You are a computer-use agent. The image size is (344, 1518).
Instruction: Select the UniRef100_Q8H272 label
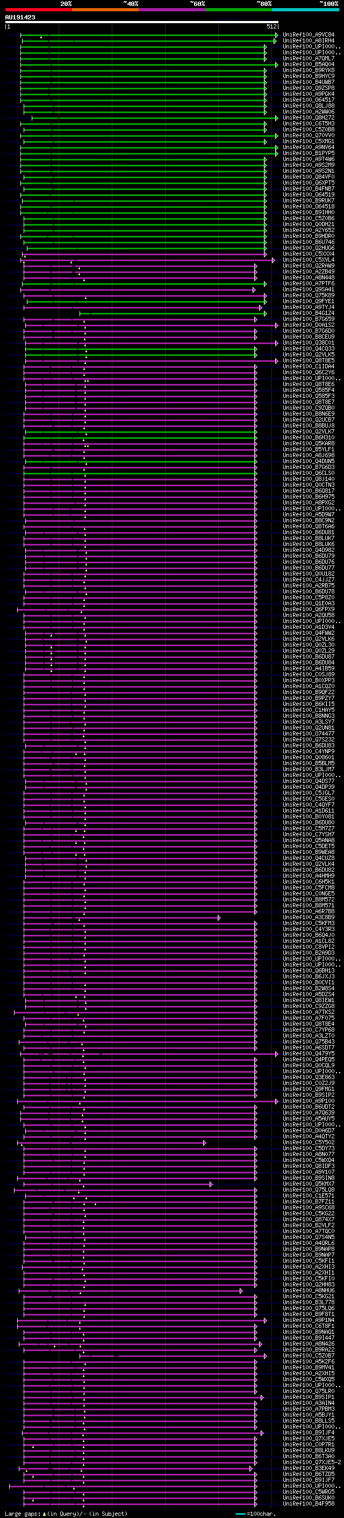point(309,118)
